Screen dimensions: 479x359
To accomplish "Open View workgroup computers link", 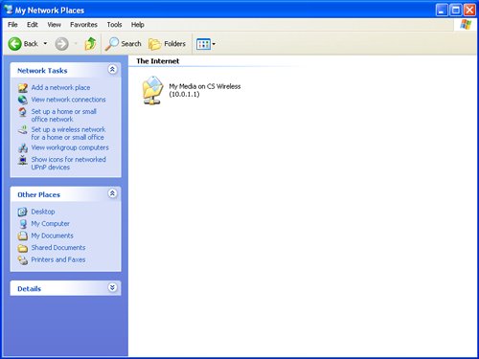I will (70, 147).
